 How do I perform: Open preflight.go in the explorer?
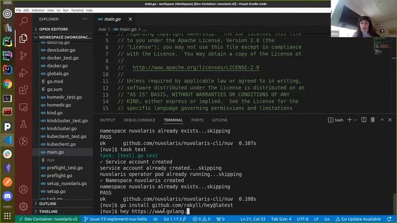click(x=60, y=175)
